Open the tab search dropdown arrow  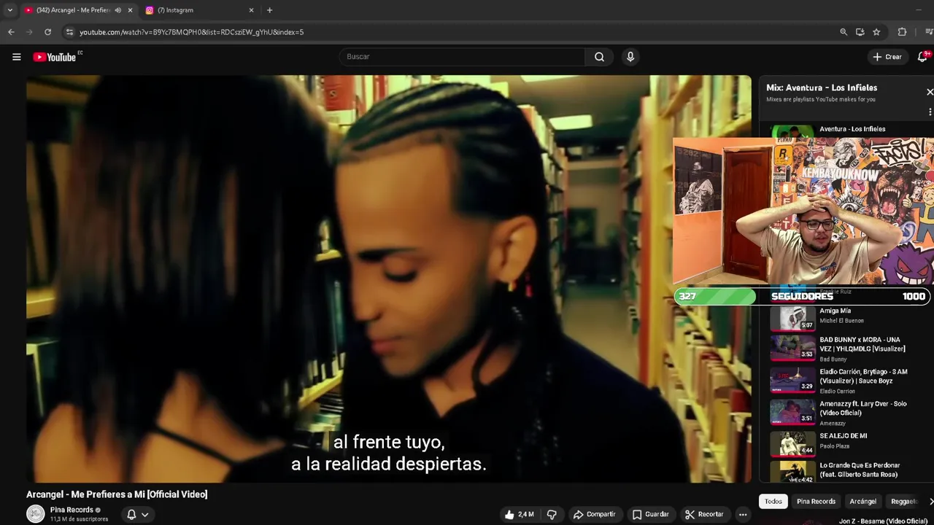pos(10,10)
